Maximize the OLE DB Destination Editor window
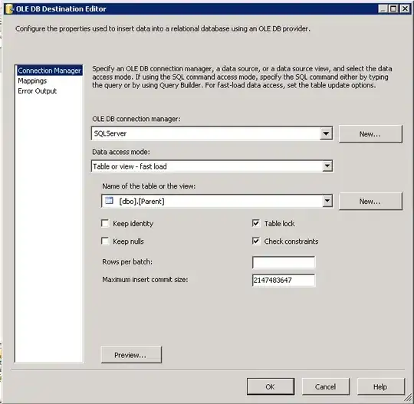The width and height of the screenshot is (414, 404). coord(393,9)
